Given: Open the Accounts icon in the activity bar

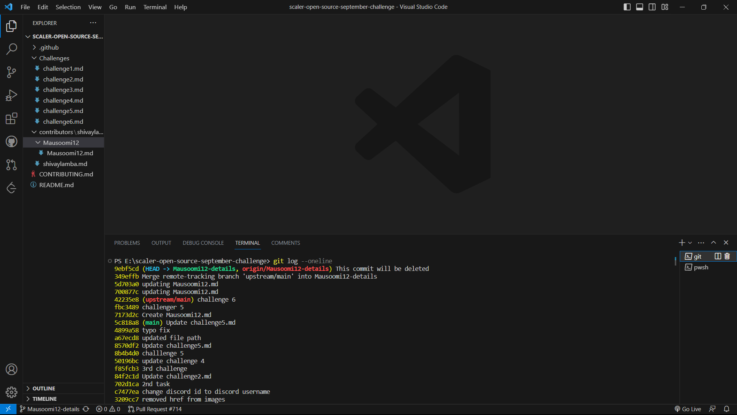Looking at the screenshot, I should [x=12, y=369].
